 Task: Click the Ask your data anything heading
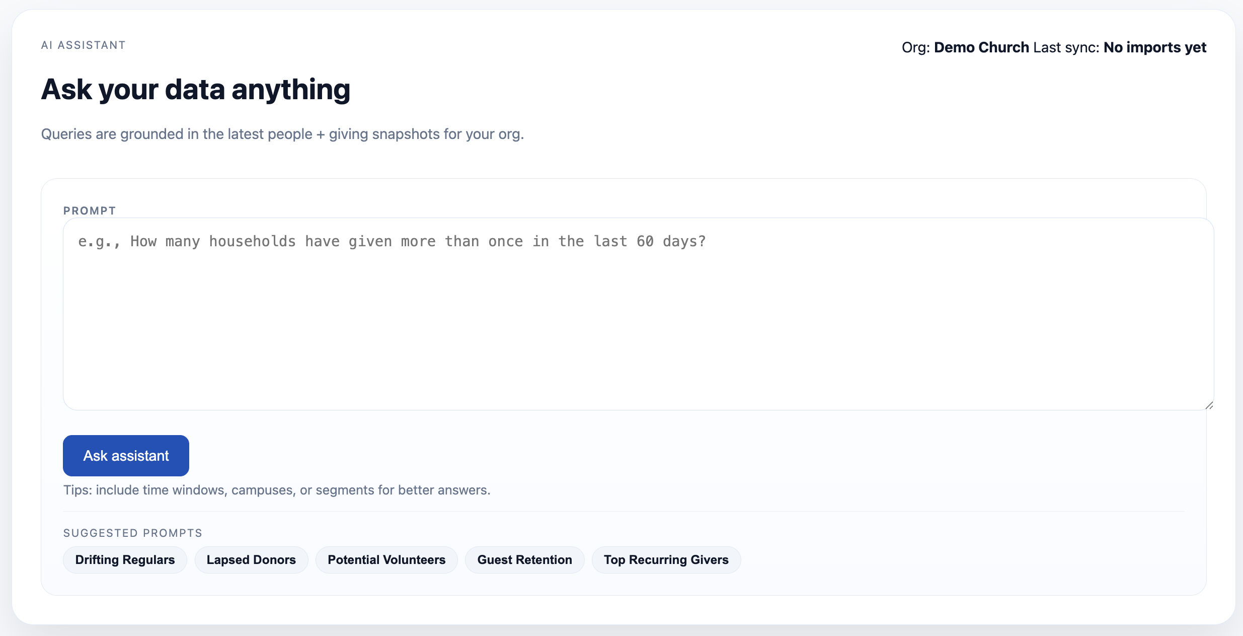[196, 89]
